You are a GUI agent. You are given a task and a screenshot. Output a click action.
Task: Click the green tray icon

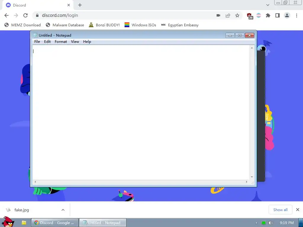[x=264, y=223]
